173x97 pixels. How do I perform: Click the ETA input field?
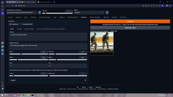68,66
